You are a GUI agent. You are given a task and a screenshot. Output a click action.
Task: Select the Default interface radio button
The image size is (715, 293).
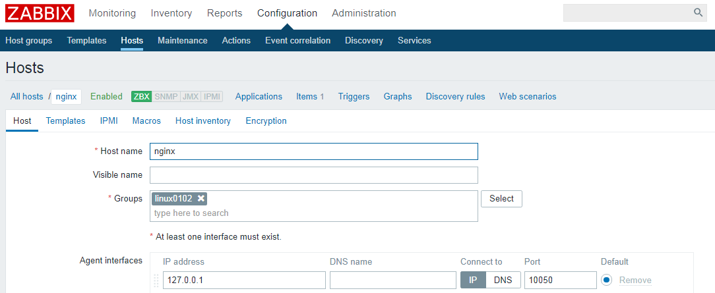pyautogui.click(x=607, y=280)
